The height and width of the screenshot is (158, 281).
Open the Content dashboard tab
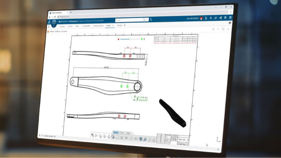[70, 26]
